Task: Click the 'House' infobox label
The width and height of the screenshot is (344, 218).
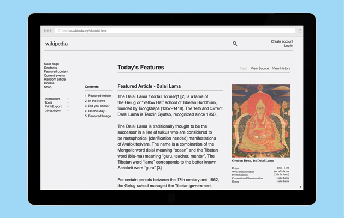Action: 235,181
